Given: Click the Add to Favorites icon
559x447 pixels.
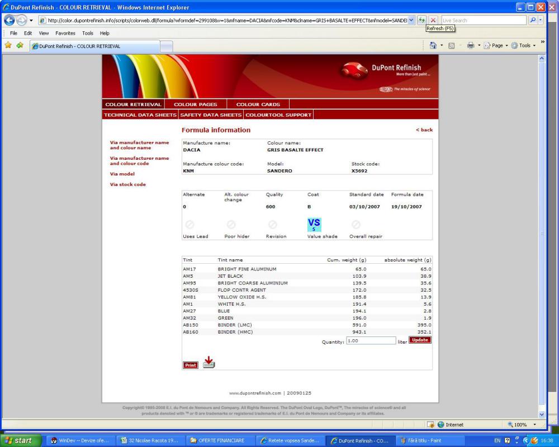Looking at the screenshot, I should [x=20, y=46].
